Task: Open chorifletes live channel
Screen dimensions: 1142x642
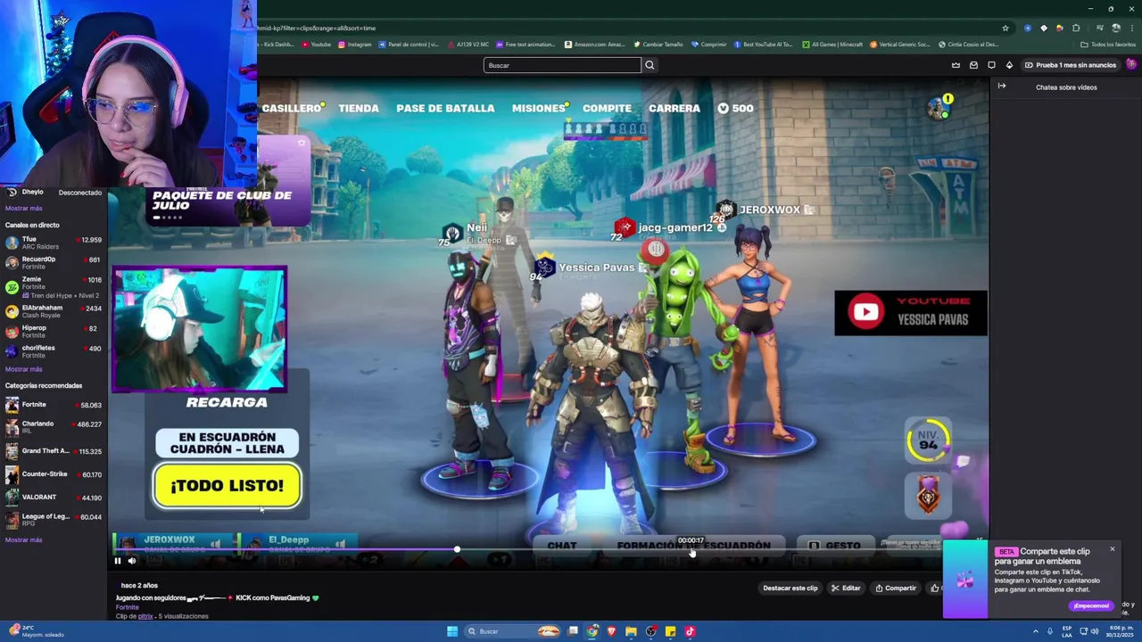Action: [x=53, y=351]
